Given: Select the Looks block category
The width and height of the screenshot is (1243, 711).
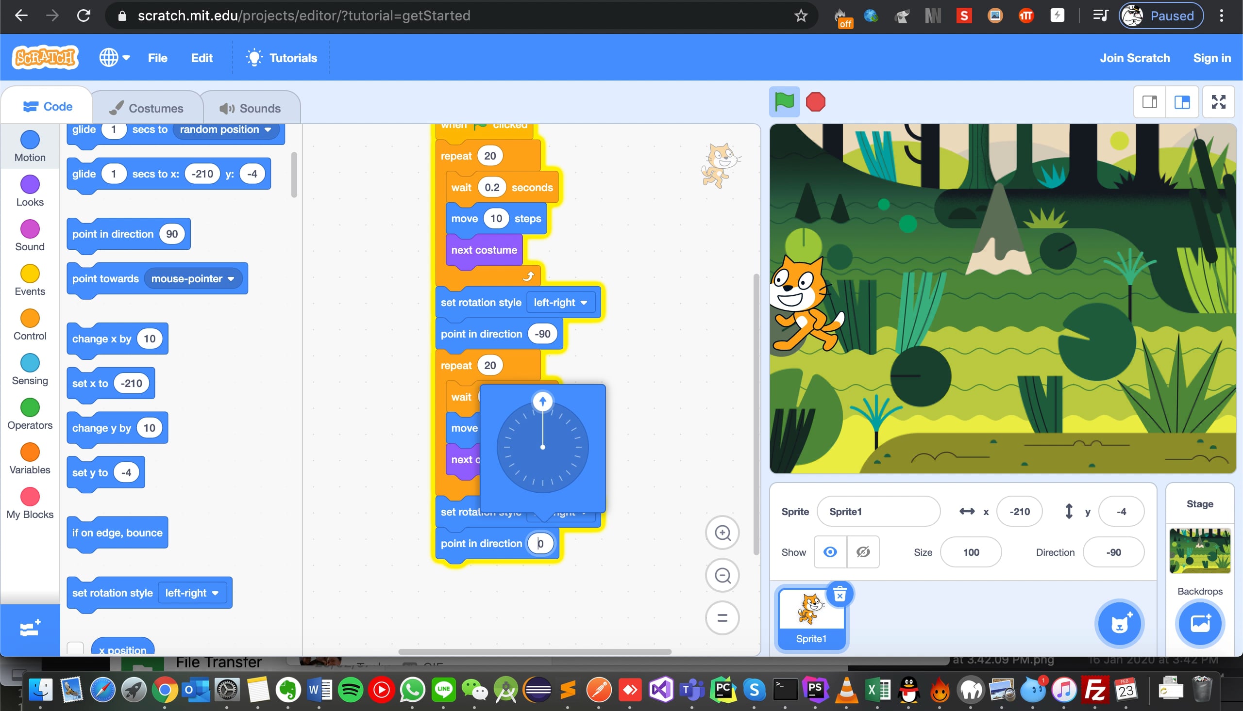Looking at the screenshot, I should point(30,191).
